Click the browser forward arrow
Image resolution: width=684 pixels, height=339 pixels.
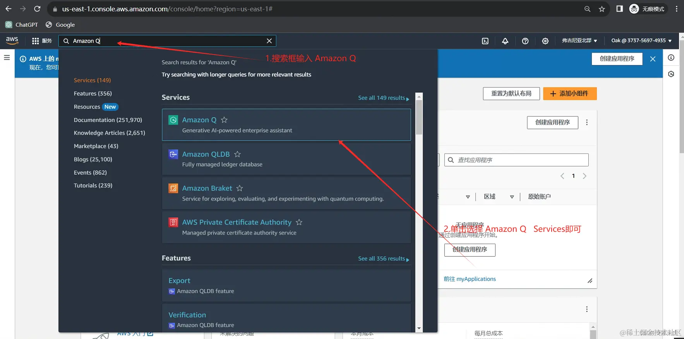(23, 9)
